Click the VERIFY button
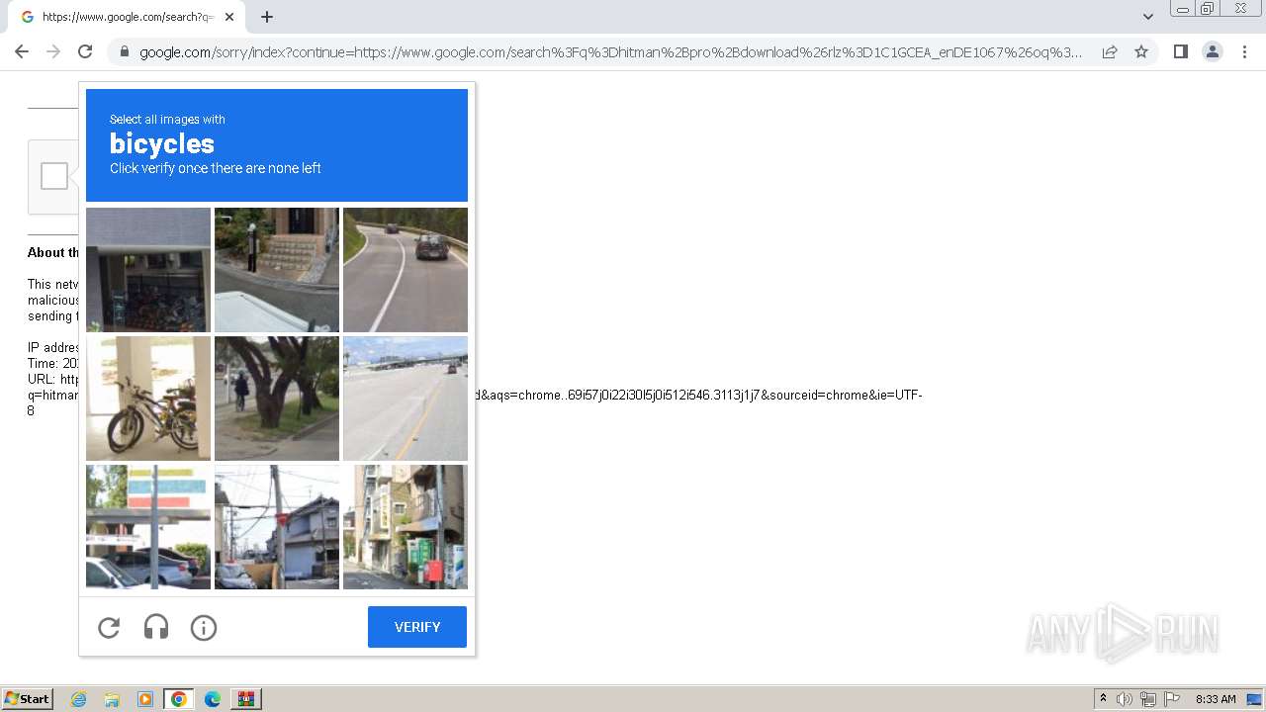 click(x=417, y=627)
